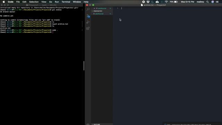222x125 pixels.
Task: Click the green zoom button of VS Code window
Action: pyautogui.click(x=93, y=5)
